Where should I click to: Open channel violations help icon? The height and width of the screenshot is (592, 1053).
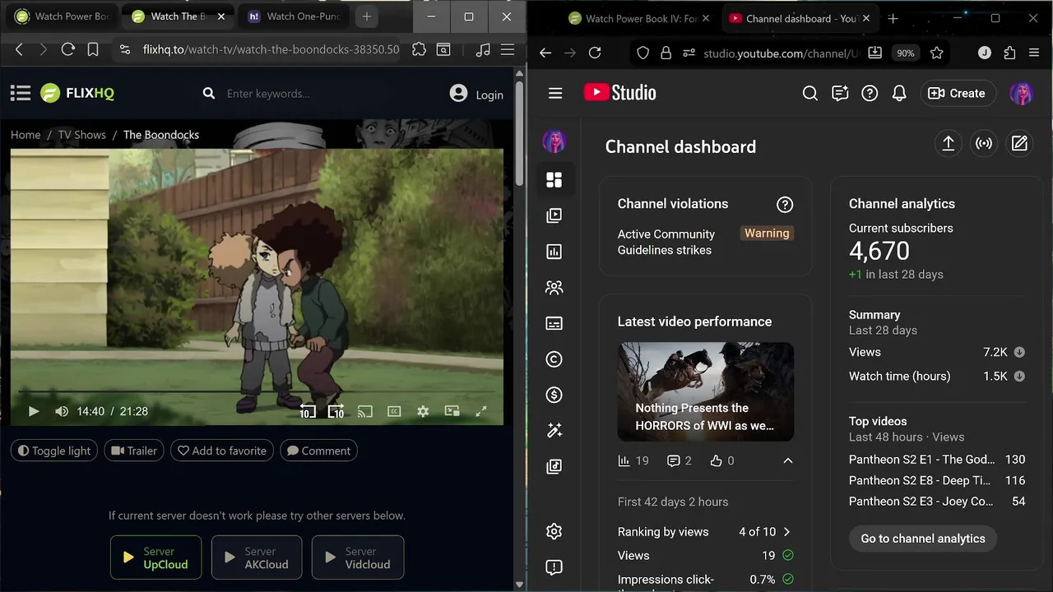coord(785,205)
